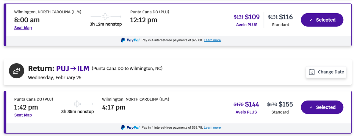Click the plane icon on the PUJ to ILM flight
The height and width of the screenshot is (136, 357).
[78, 104]
